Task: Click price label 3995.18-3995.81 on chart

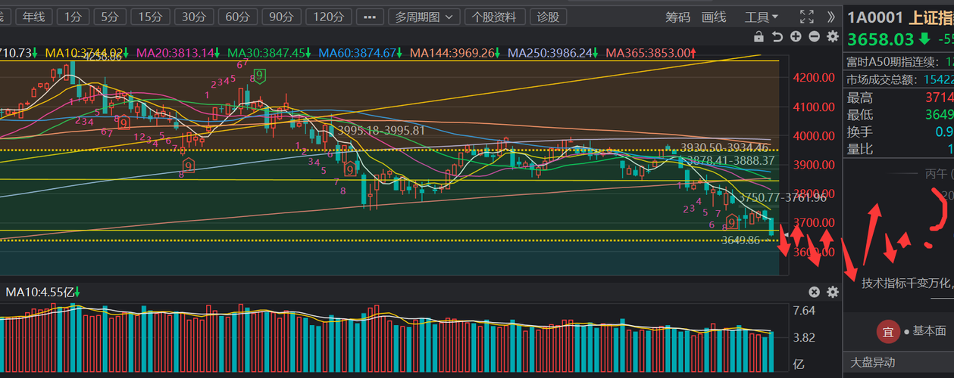Action: coord(381,131)
